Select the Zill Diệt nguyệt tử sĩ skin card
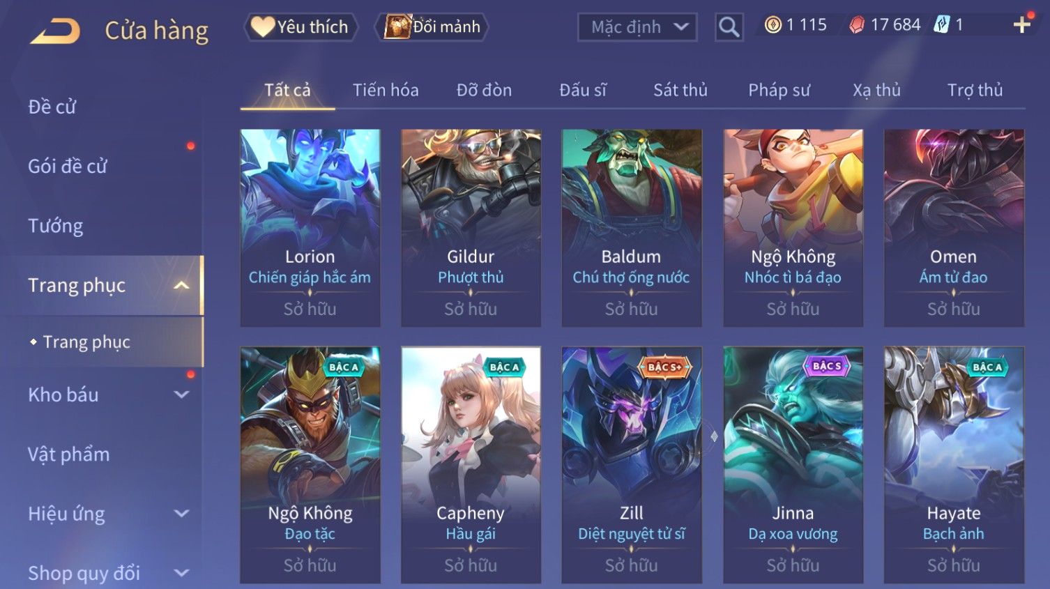The width and height of the screenshot is (1050, 589). pos(632,465)
